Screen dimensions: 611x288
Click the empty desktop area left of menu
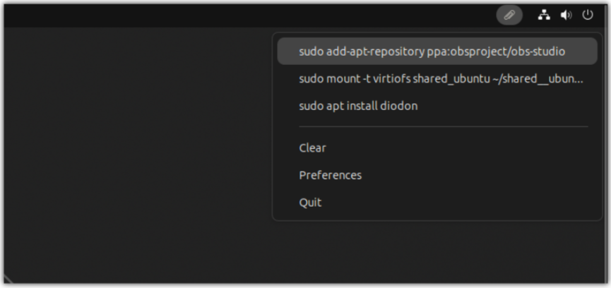pyautogui.click(x=134, y=155)
